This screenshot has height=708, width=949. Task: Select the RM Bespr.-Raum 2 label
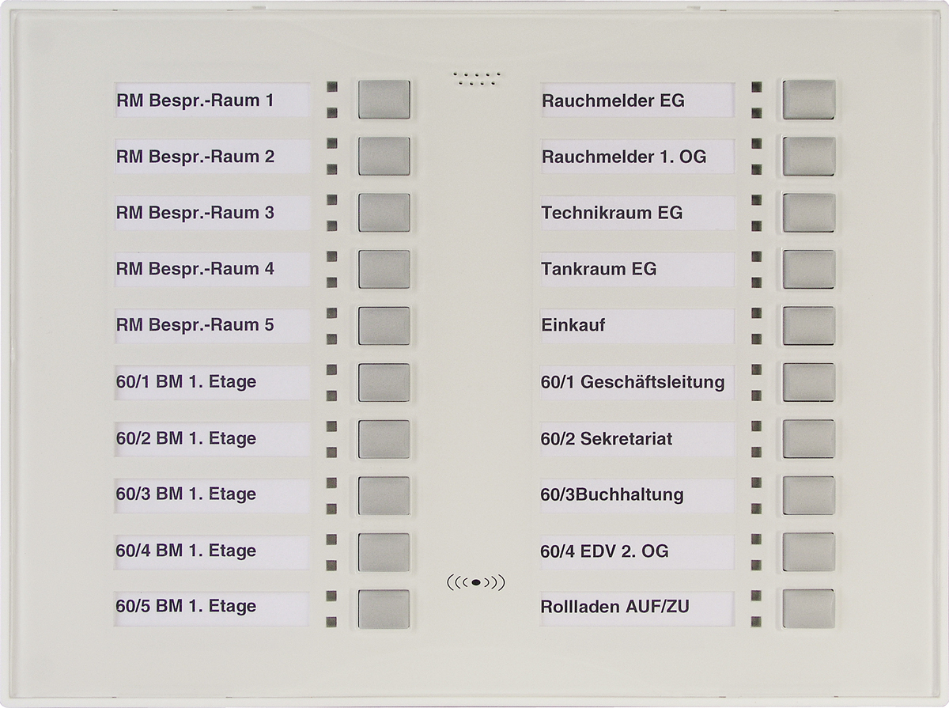coord(212,157)
